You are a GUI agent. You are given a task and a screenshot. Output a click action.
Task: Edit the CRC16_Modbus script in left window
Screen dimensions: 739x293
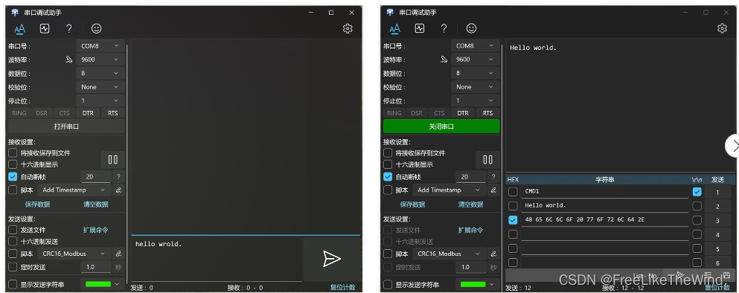(119, 254)
